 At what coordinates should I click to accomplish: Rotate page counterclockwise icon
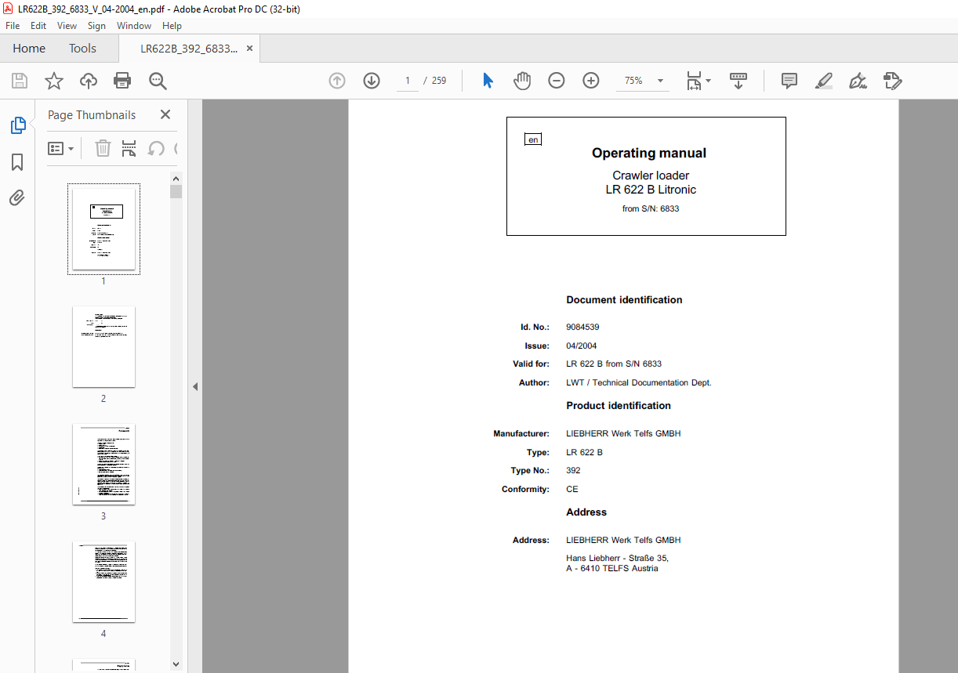pos(156,148)
